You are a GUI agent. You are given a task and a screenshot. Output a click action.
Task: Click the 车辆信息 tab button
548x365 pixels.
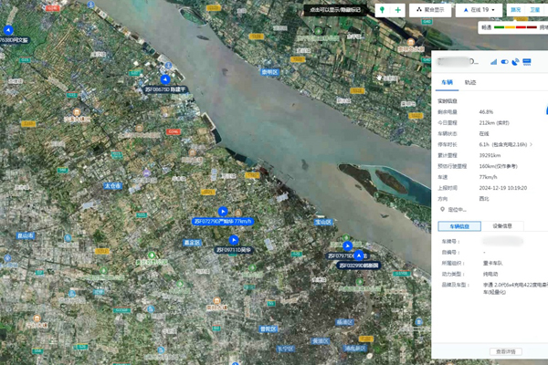(x=460, y=225)
